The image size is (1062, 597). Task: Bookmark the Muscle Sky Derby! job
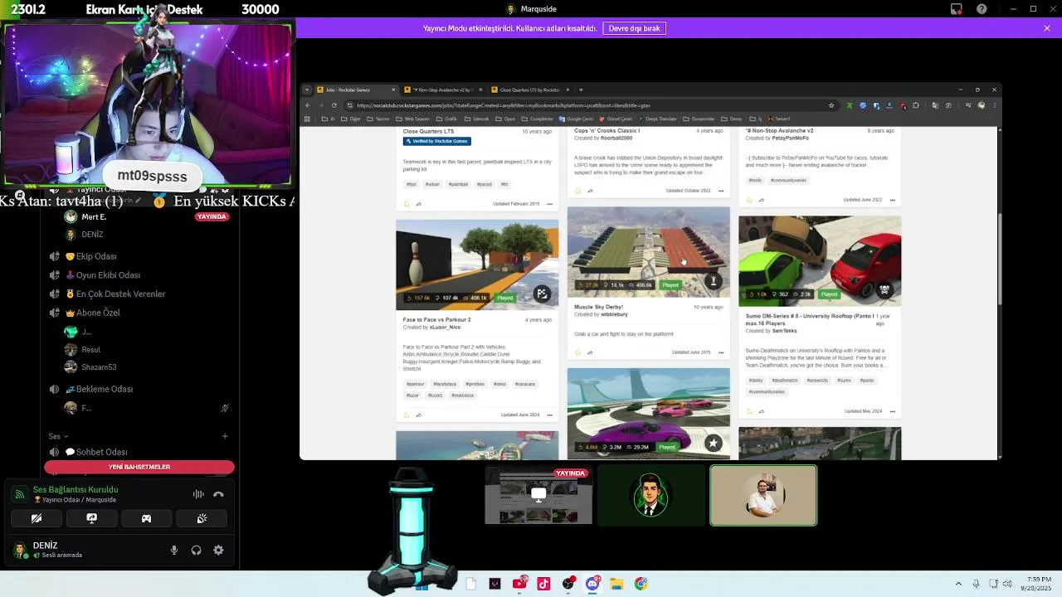click(578, 352)
